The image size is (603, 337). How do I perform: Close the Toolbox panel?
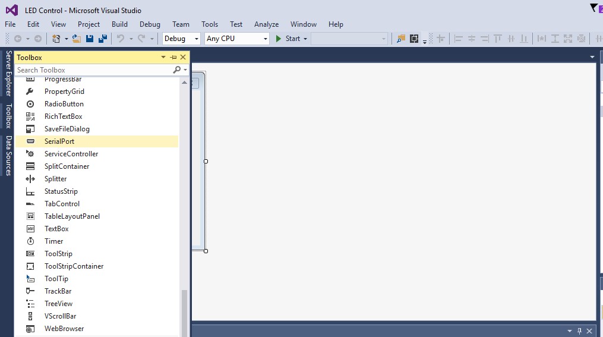[x=183, y=57]
